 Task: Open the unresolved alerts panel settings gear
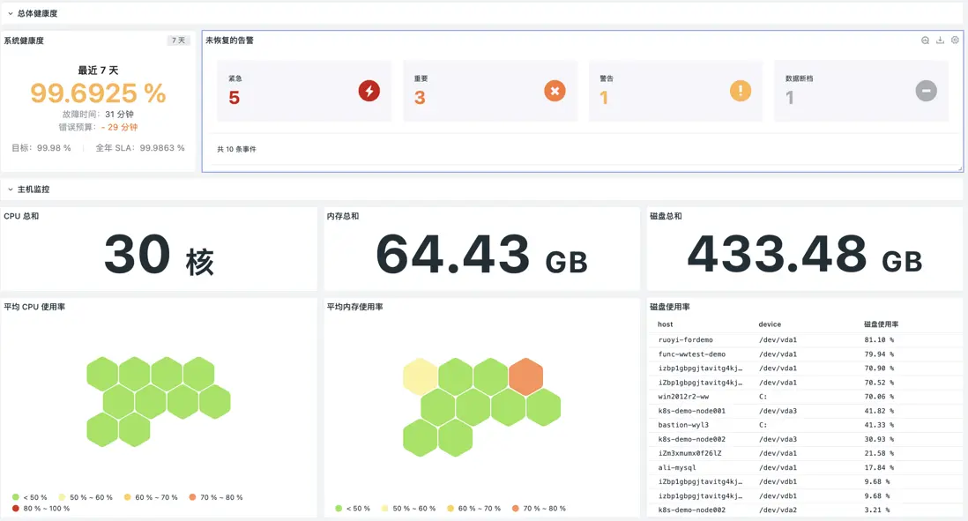click(955, 41)
